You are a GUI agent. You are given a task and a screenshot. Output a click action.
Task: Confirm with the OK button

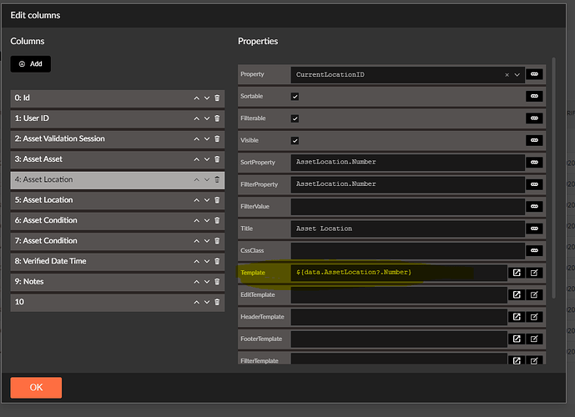[36, 387]
